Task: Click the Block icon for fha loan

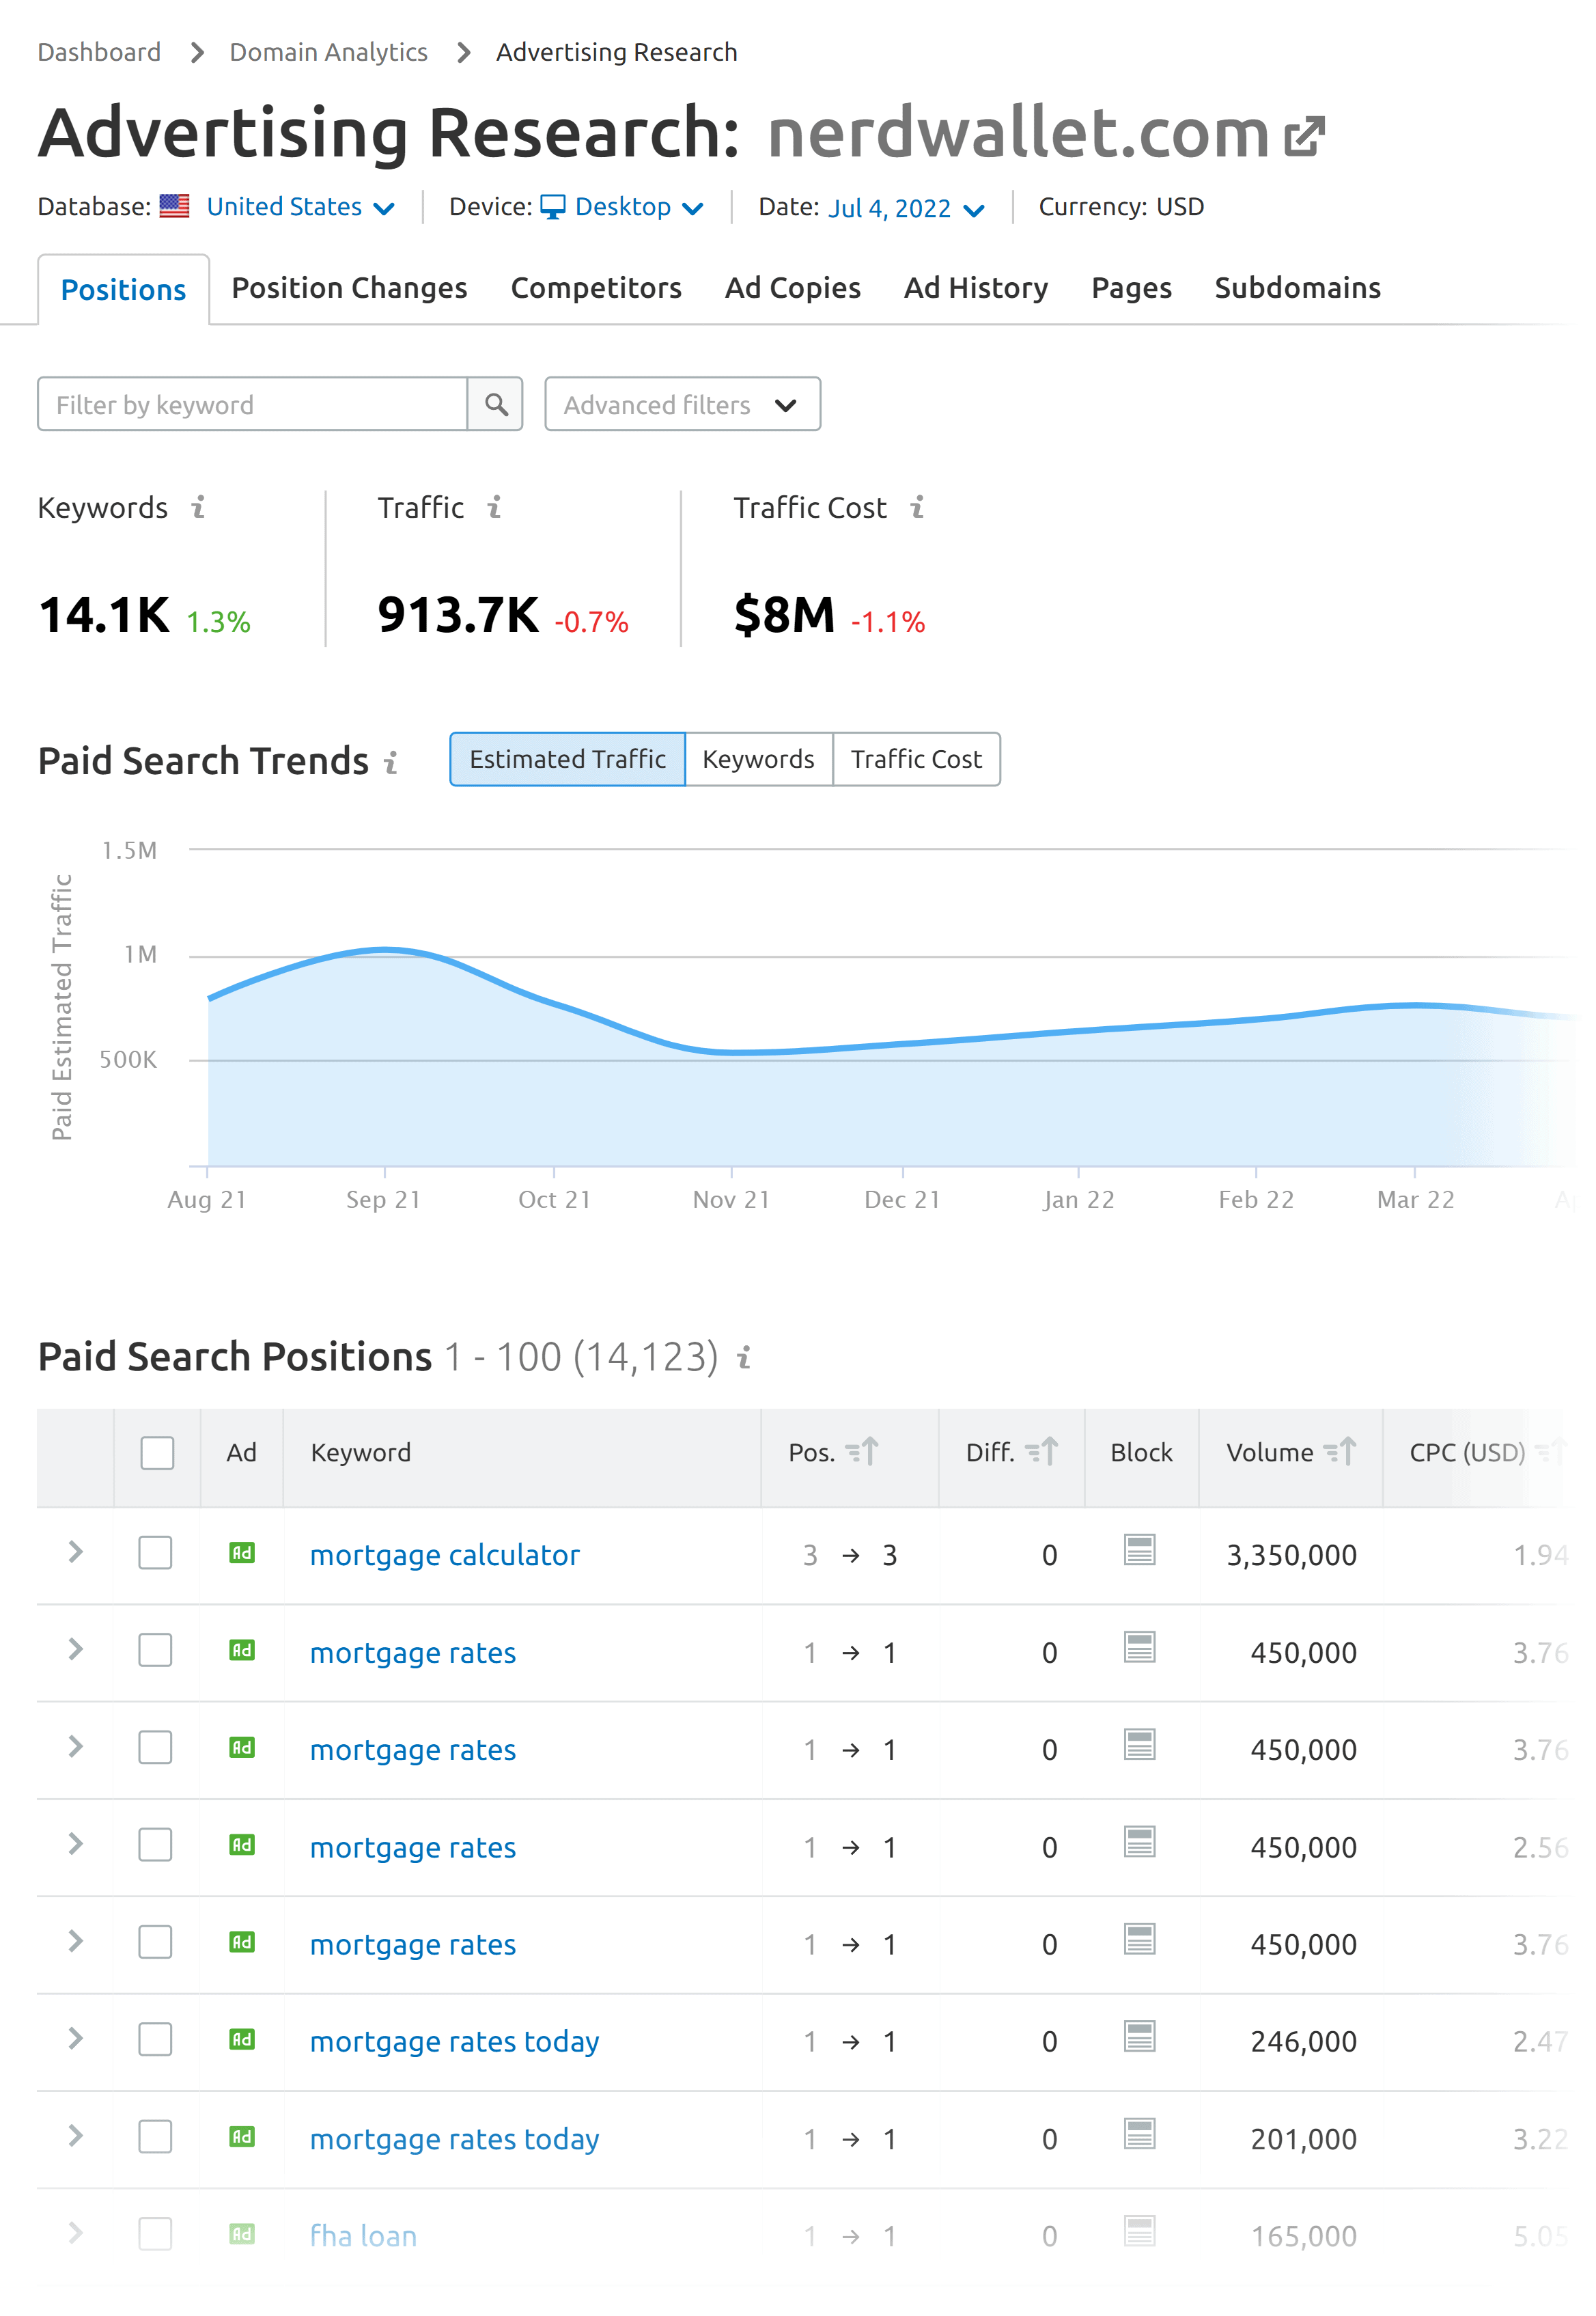Action: click(1139, 2231)
